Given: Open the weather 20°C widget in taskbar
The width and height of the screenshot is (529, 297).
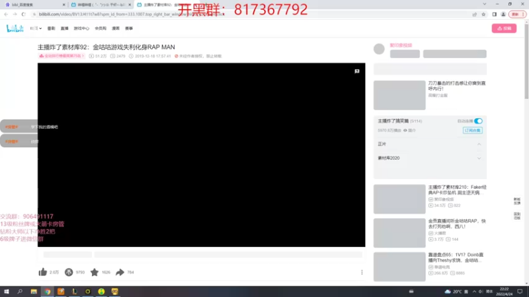Looking at the screenshot, I should point(453,292).
